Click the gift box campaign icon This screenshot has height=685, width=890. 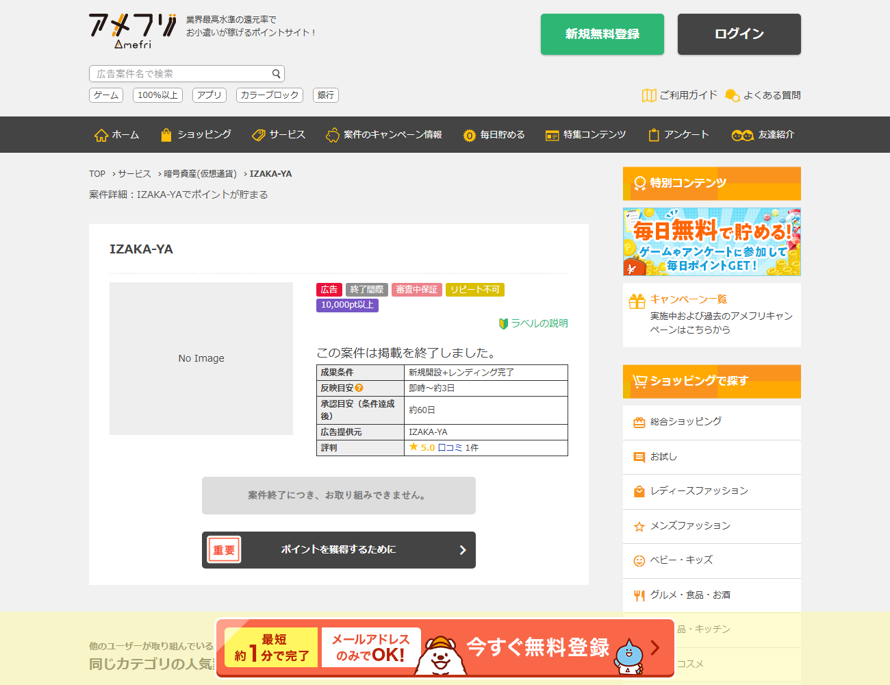pos(637,301)
